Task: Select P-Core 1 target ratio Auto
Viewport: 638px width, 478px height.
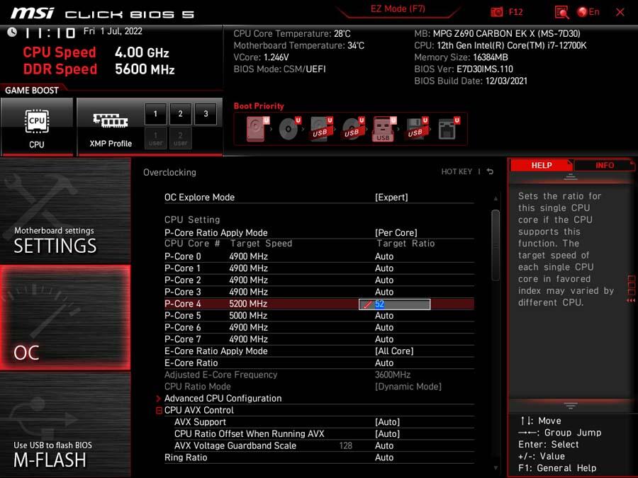Action: click(384, 268)
